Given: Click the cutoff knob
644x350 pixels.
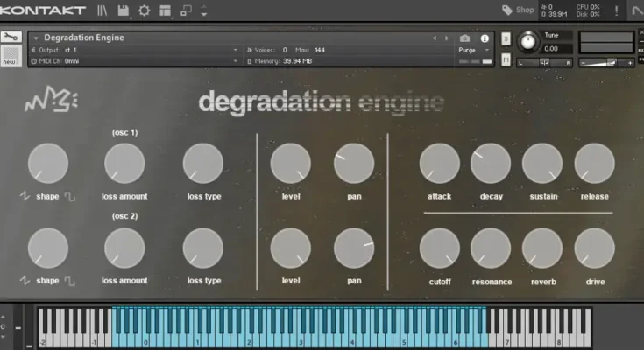Looking at the screenshot, I should coord(439,248).
